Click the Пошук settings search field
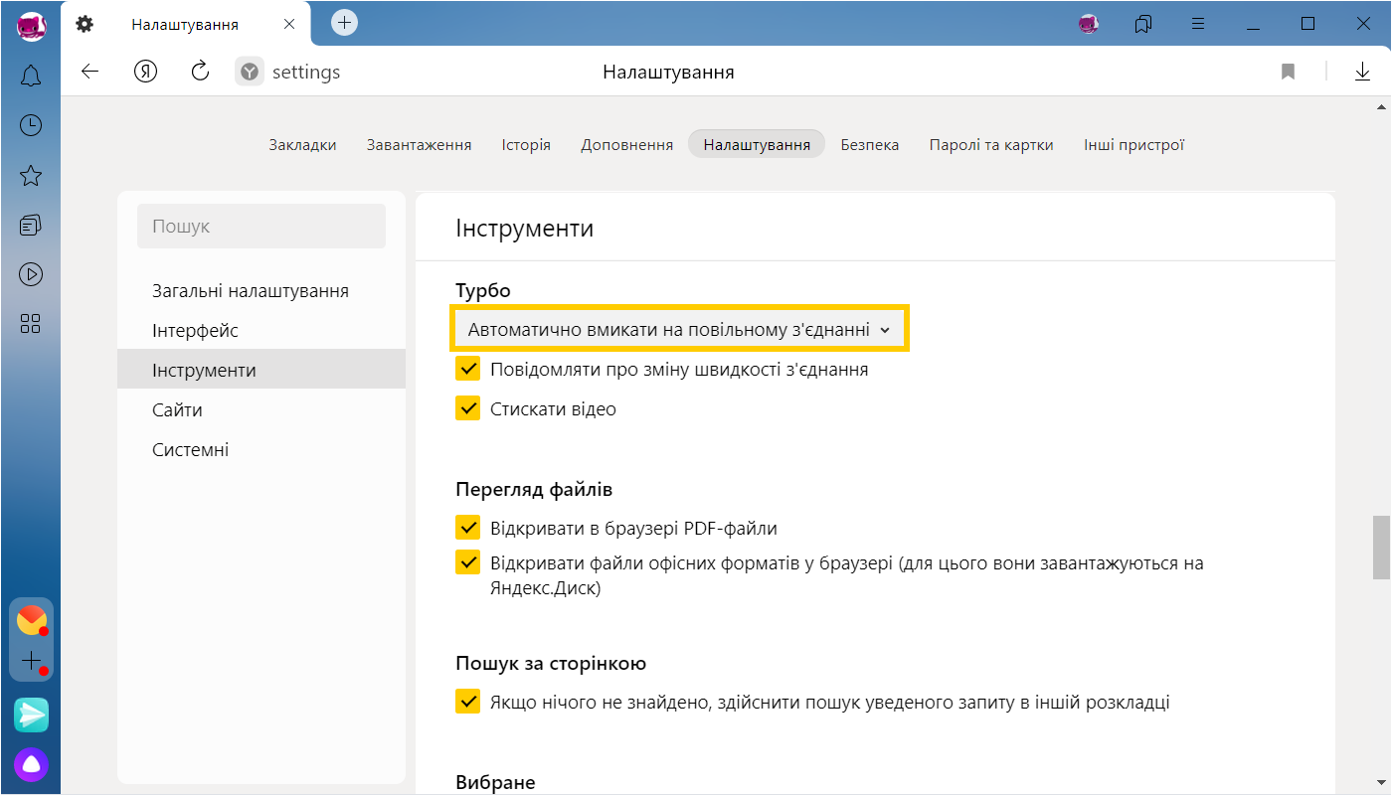This screenshot has width=1392, height=795. coord(261,226)
